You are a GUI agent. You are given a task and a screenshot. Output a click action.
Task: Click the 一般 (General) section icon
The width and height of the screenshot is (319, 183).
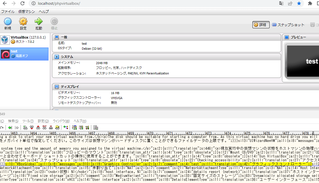(x=57, y=37)
